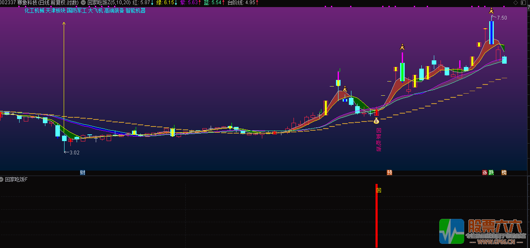Toggle the side panel layout icon
This screenshot has height=248, width=530.
click(x=524, y=2)
